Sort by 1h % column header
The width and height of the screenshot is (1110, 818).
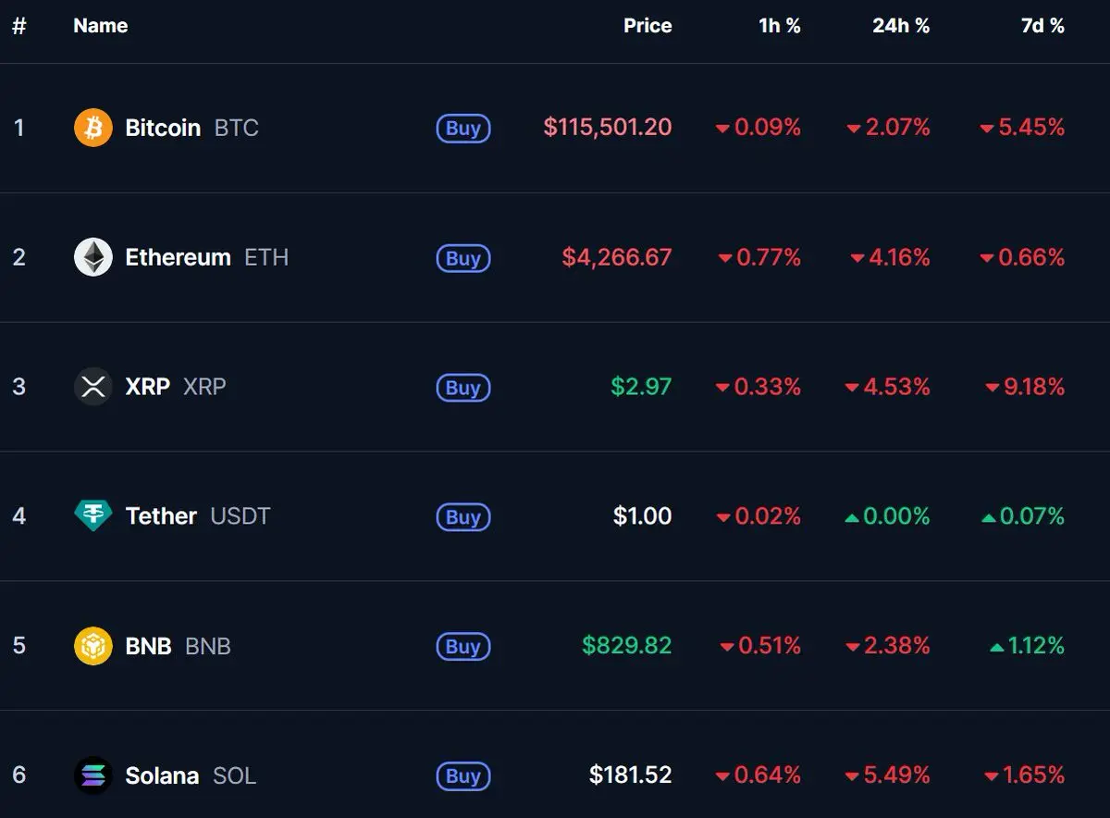point(779,26)
